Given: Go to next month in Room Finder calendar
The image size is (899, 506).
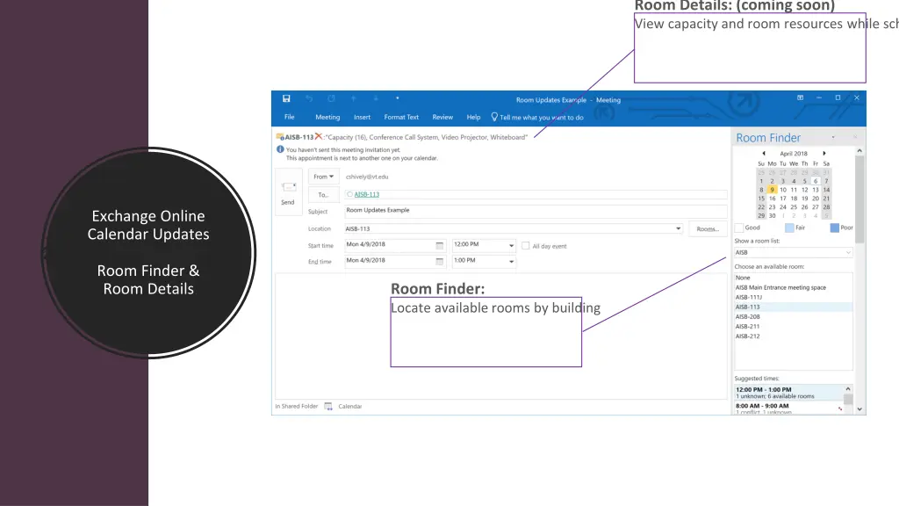Looking at the screenshot, I should click(x=824, y=154).
